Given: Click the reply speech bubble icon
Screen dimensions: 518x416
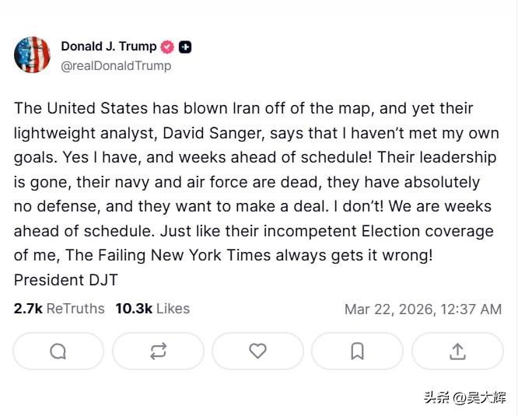Looking at the screenshot, I should click(x=58, y=351).
